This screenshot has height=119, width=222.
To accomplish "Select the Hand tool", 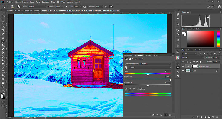I will pos(3,83).
